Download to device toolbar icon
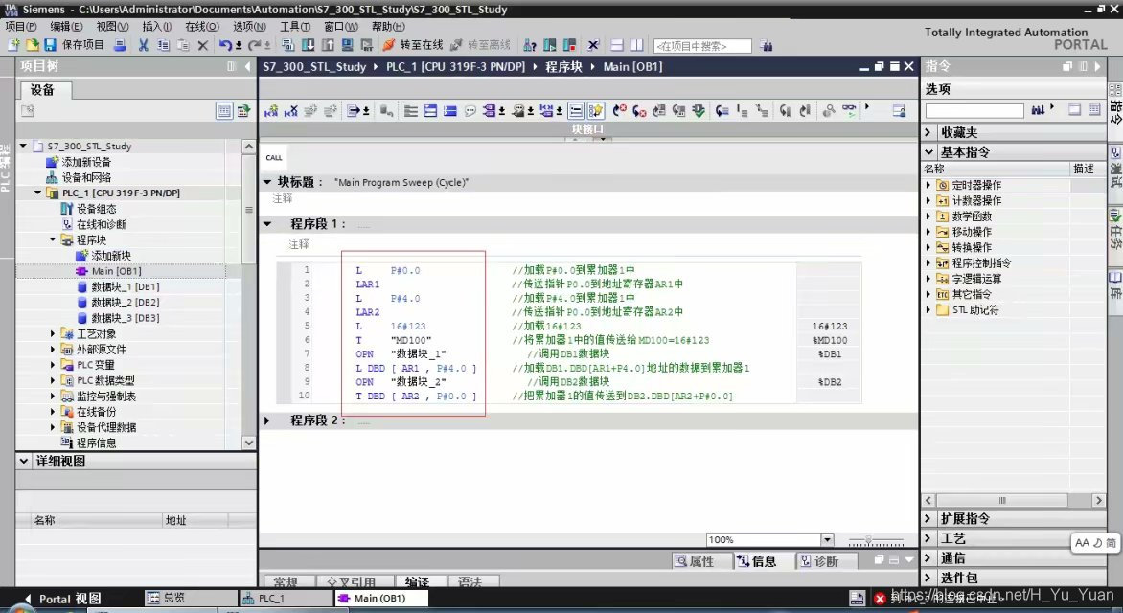This screenshot has width=1123, height=613. (308, 45)
